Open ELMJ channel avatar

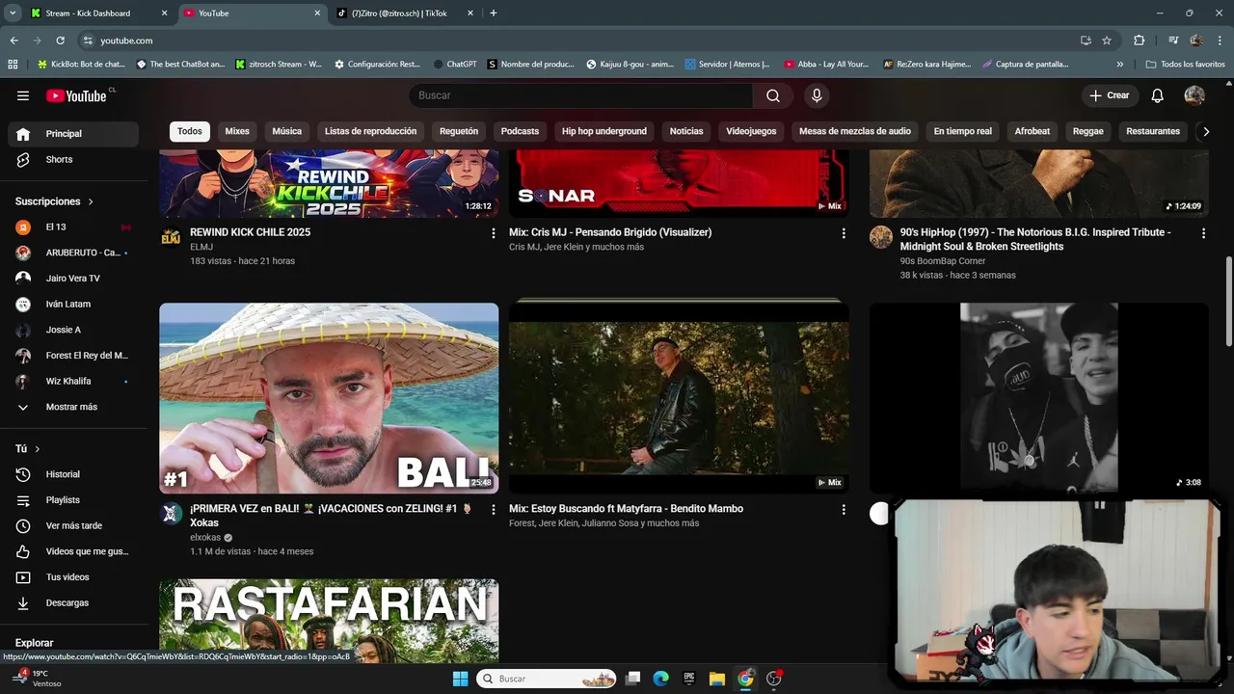[171, 237]
